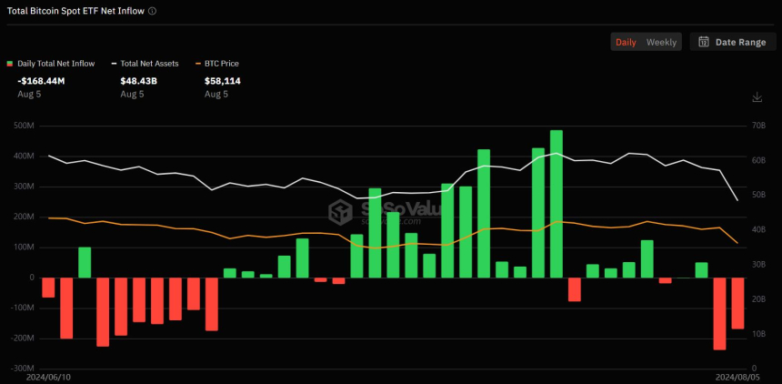The width and height of the screenshot is (782, 384).
Task: Hide the Total Net Assets series label
Action: 149,64
